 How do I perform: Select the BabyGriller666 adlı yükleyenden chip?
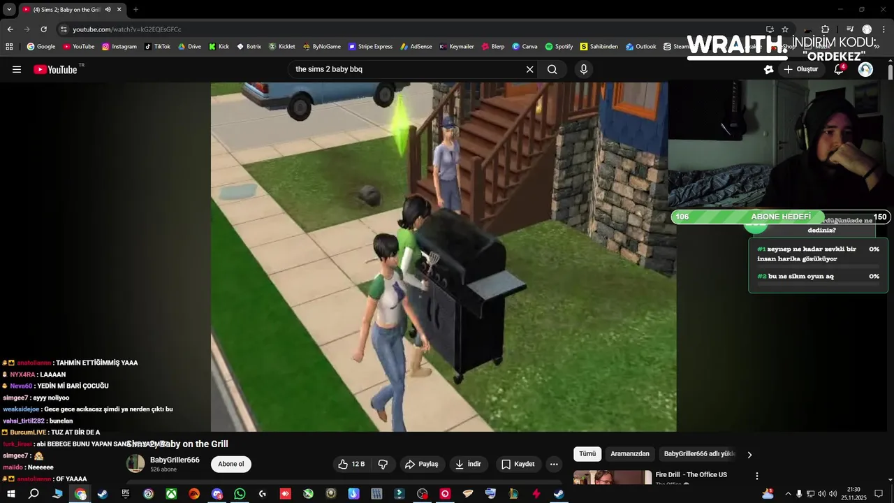[x=699, y=454]
